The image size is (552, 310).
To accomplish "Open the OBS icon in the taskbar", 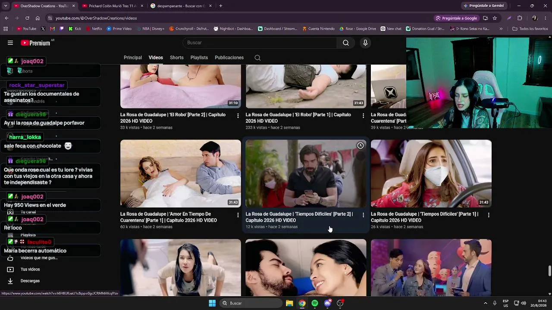I will (340, 303).
